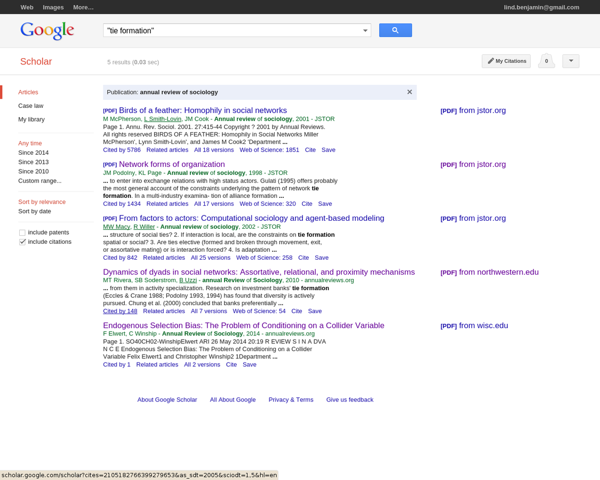Screen dimensions: 600x480
Task: Open From factors to actors article
Action: (251, 218)
